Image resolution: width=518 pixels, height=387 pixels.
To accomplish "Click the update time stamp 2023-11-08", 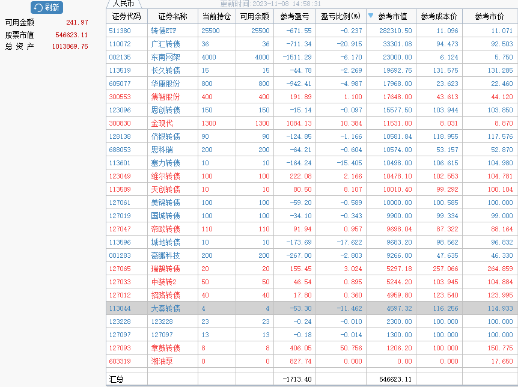I will (x=270, y=4).
